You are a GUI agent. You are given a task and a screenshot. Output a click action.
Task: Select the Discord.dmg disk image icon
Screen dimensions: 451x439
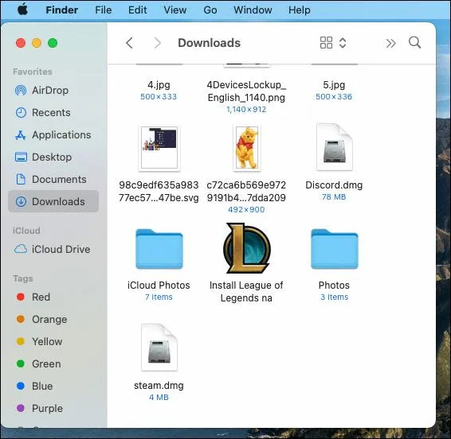[x=334, y=147]
